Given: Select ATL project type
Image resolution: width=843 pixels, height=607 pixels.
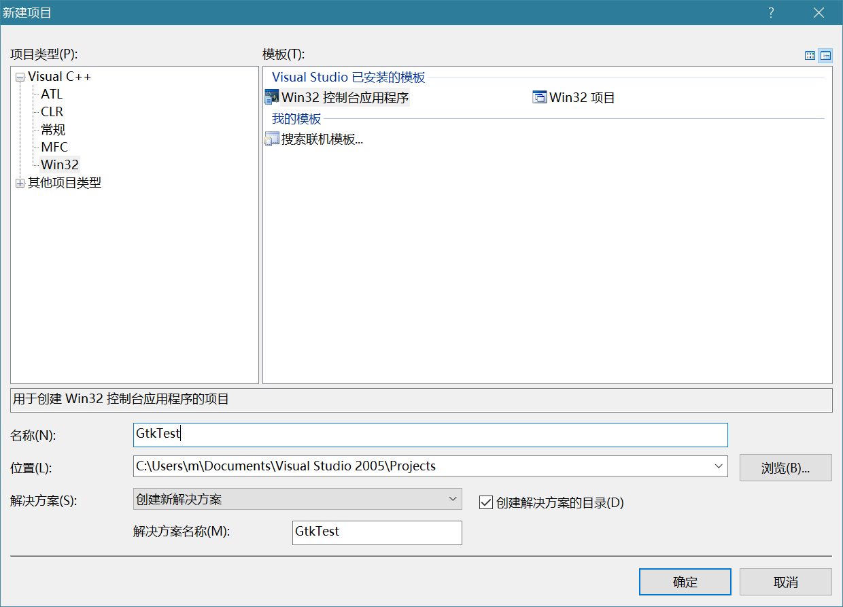Looking at the screenshot, I should tap(52, 94).
